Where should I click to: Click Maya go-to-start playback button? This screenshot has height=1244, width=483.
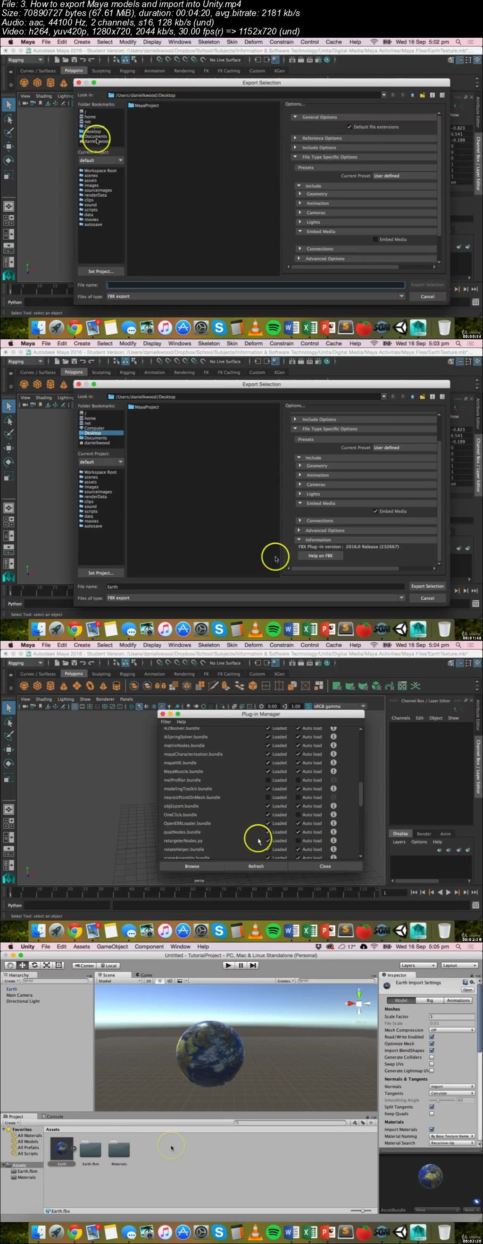[414, 892]
